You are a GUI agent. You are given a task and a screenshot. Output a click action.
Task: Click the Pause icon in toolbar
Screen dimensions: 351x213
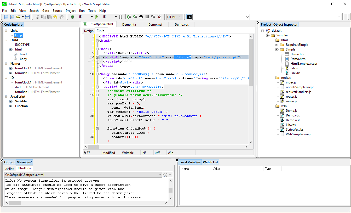click(x=120, y=17)
